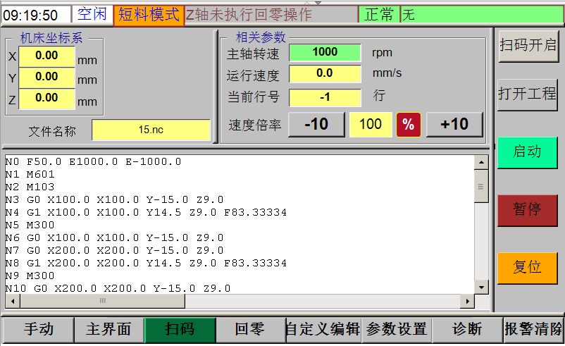Decrease speed override with -10 button
Viewport: 565px width, 346px height.
[x=316, y=125]
